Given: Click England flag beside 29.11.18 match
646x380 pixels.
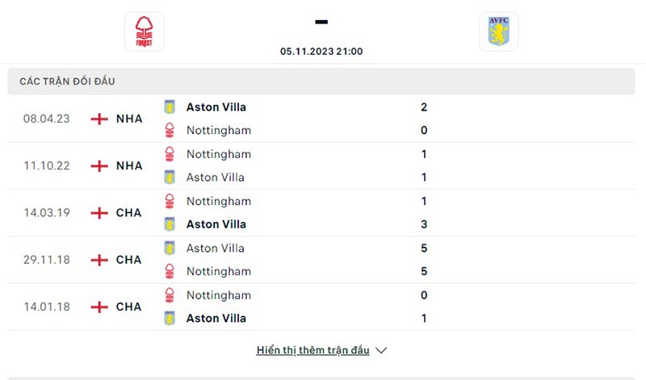Looking at the screenshot, I should (x=99, y=260).
